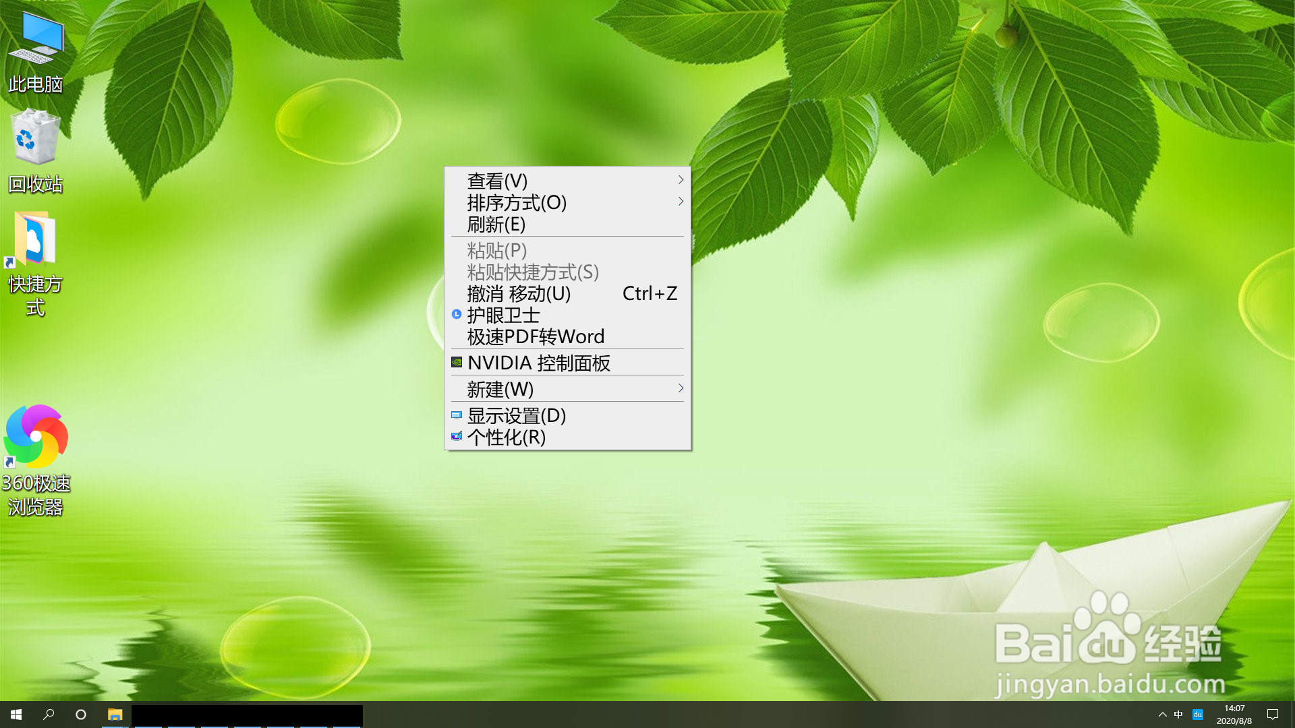Open the 查看(V) submenu
This screenshot has height=728, width=1295.
click(x=567, y=181)
